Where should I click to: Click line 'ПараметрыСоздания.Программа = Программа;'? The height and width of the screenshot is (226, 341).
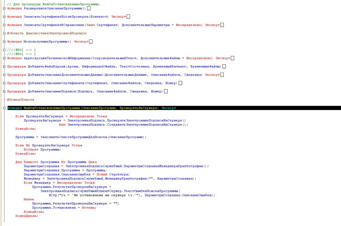[x=65, y=170]
